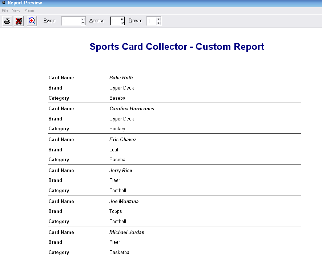The height and width of the screenshot is (258, 322).
Task: Click the red X cancel printing icon
Action: pyautogui.click(x=19, y=21)
